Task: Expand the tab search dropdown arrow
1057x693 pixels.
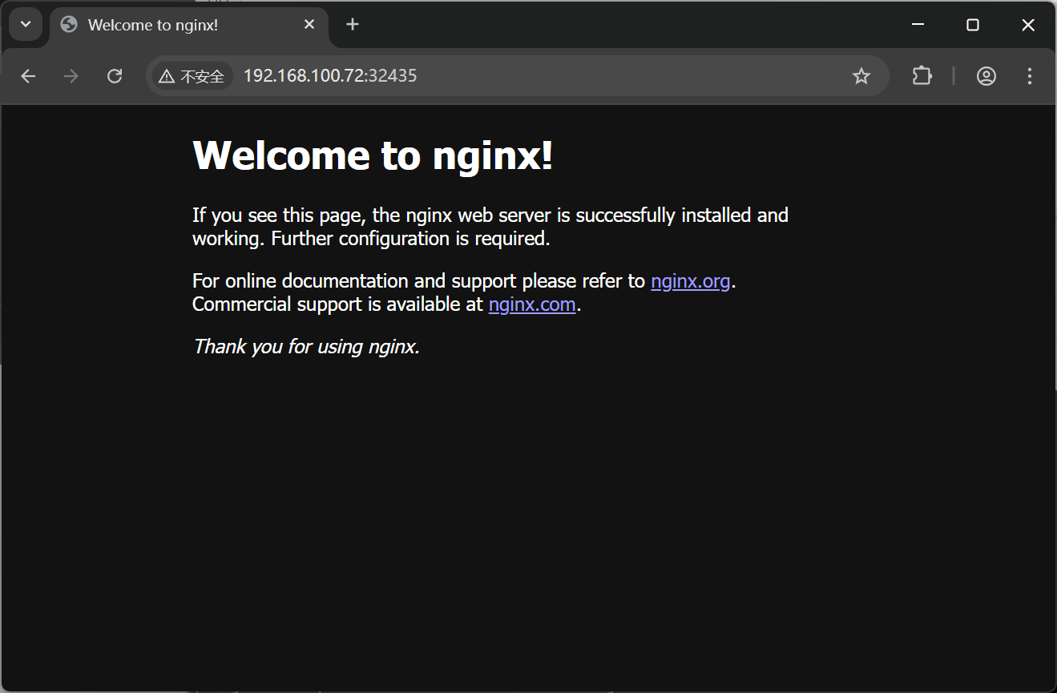Action: click(26, 24)
